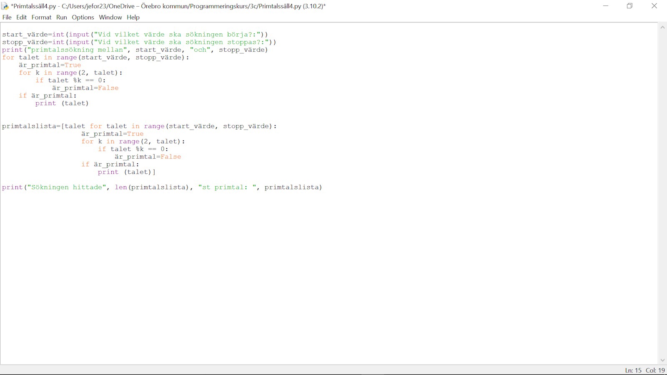Open the File menu
Image resolution: width=667 pixels, height=375 pixels.
7,17
